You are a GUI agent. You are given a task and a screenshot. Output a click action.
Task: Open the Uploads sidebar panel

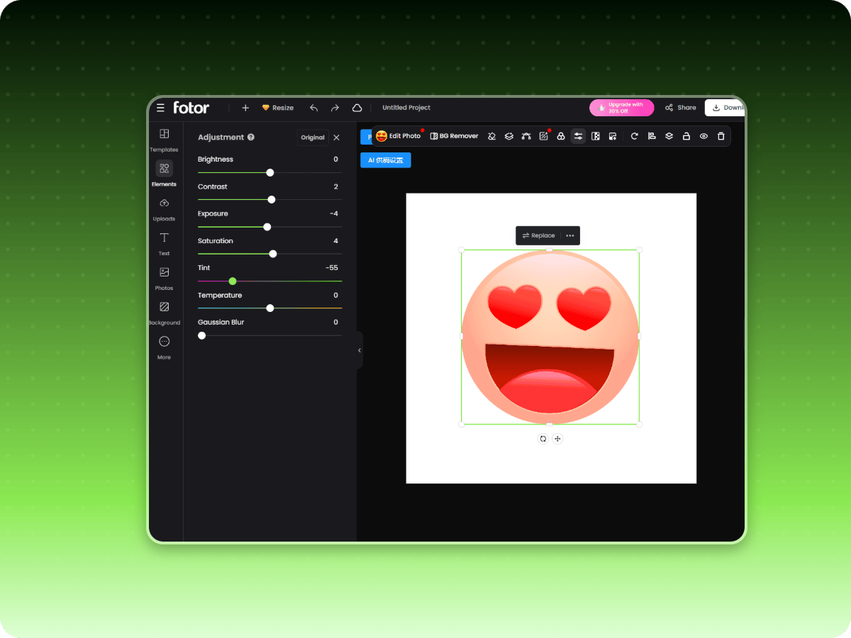[x=164, y=209]
